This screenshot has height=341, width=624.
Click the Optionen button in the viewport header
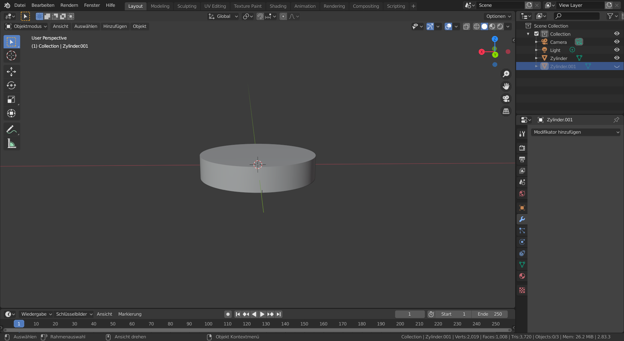pos(498,16)
